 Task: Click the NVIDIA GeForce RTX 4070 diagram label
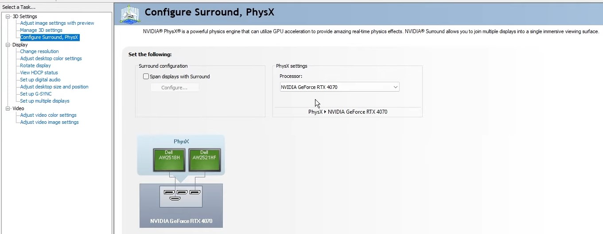coord(181,221)
